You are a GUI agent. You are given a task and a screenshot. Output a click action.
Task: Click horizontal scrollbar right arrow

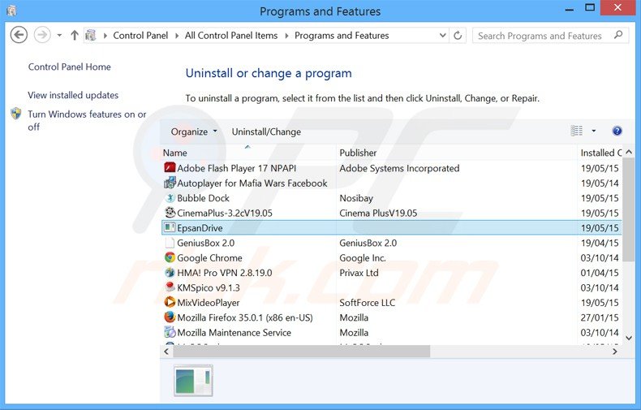615,351
